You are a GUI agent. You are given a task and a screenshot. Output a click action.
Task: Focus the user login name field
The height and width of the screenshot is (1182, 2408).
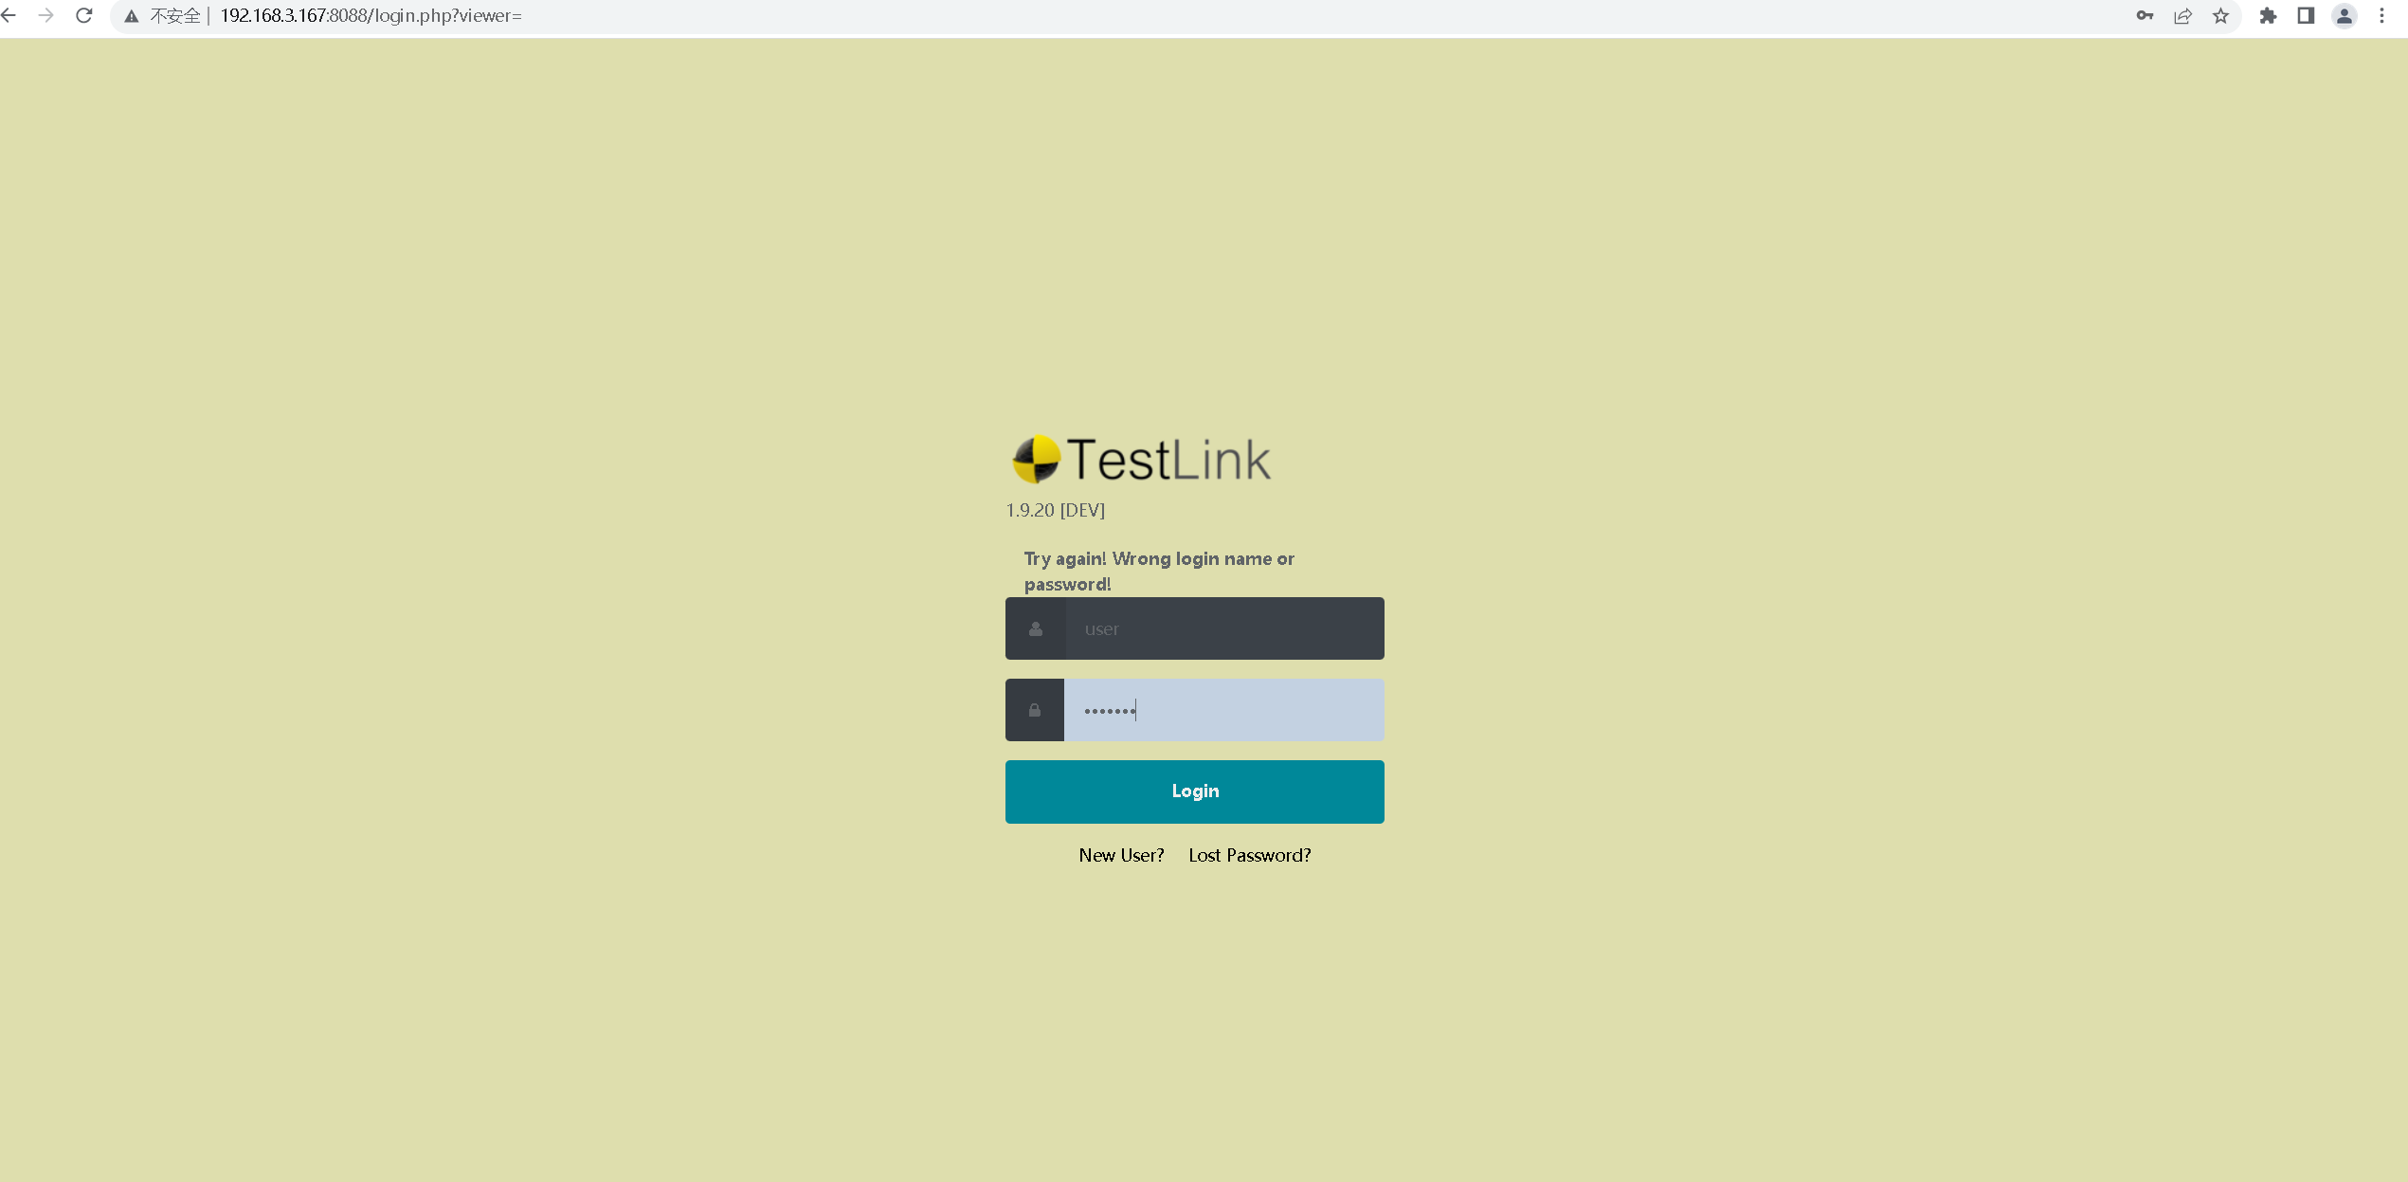pos(1223,628)
